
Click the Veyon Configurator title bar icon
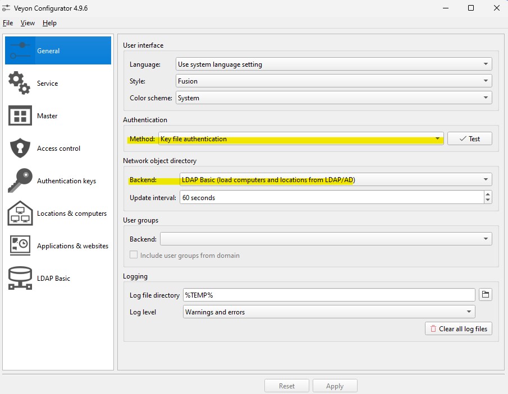pyautogui.click(x=6, y=8)
